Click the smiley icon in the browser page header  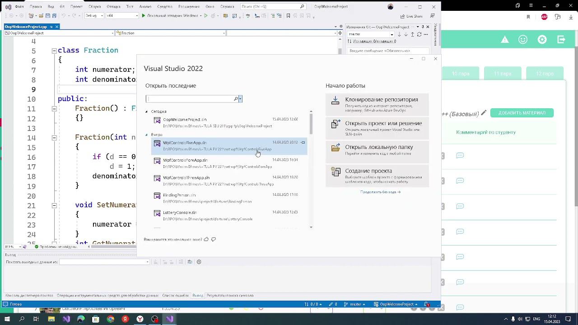[523, 40]
